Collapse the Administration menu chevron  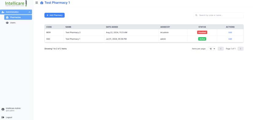click(x=29, y=12)
